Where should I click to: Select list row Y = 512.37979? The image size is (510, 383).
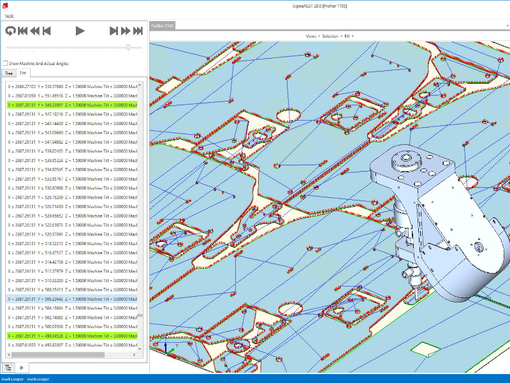[x=72, y=271]
